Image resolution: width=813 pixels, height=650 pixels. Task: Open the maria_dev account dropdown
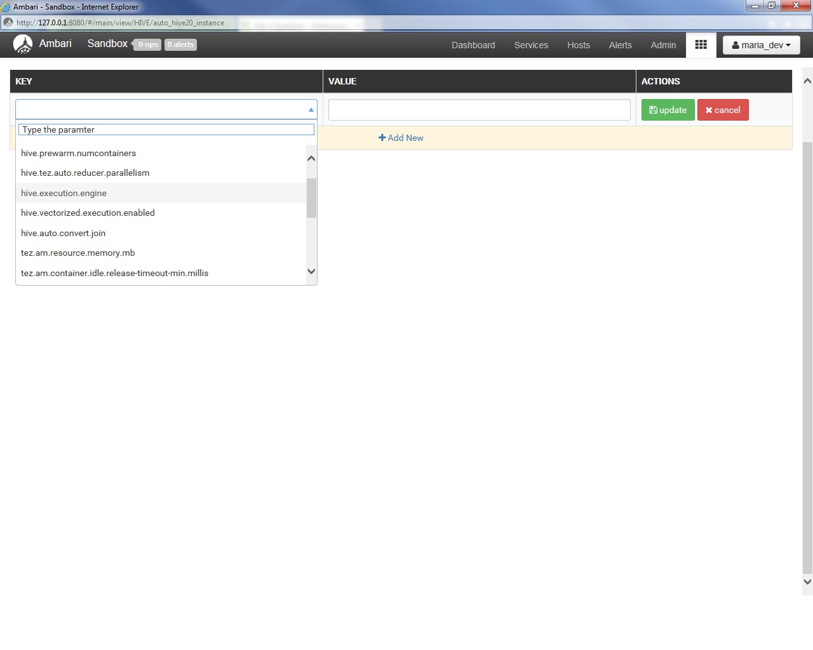click(x=761, y=44)
